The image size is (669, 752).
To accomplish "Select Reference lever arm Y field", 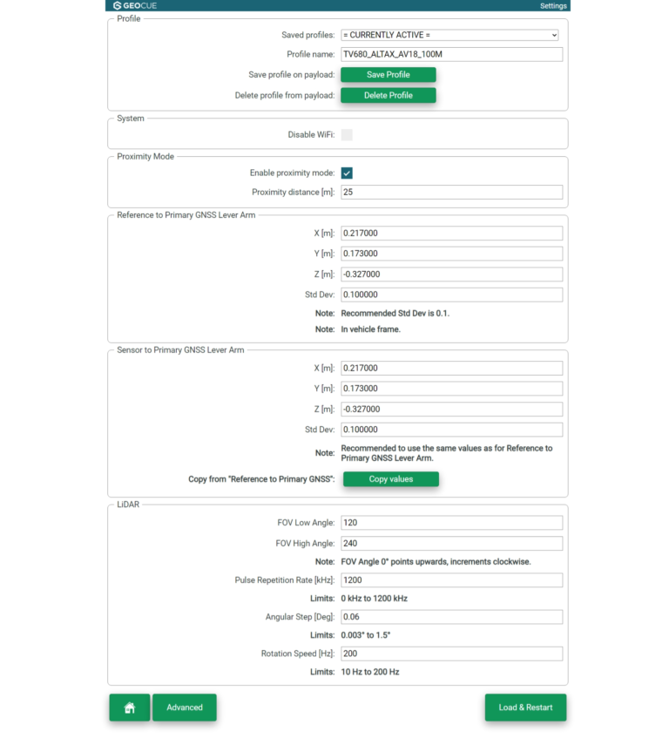I will tap(452, 254).
